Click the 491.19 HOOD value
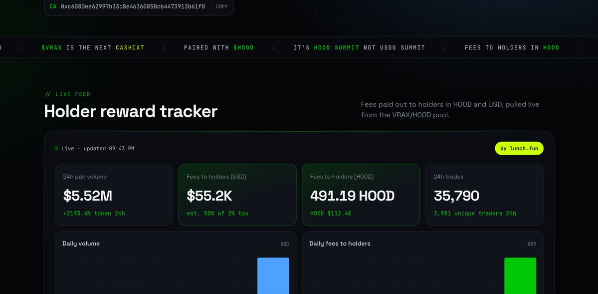 [353, 196]
